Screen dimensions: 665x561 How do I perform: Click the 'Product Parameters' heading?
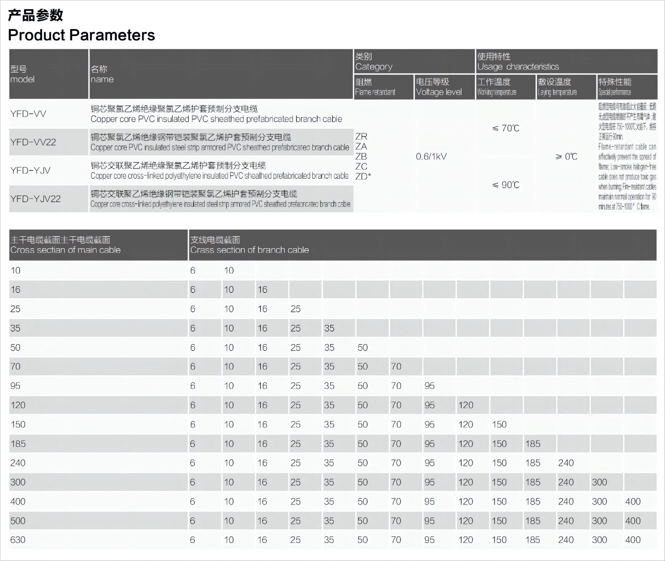[x=81, y=35]
